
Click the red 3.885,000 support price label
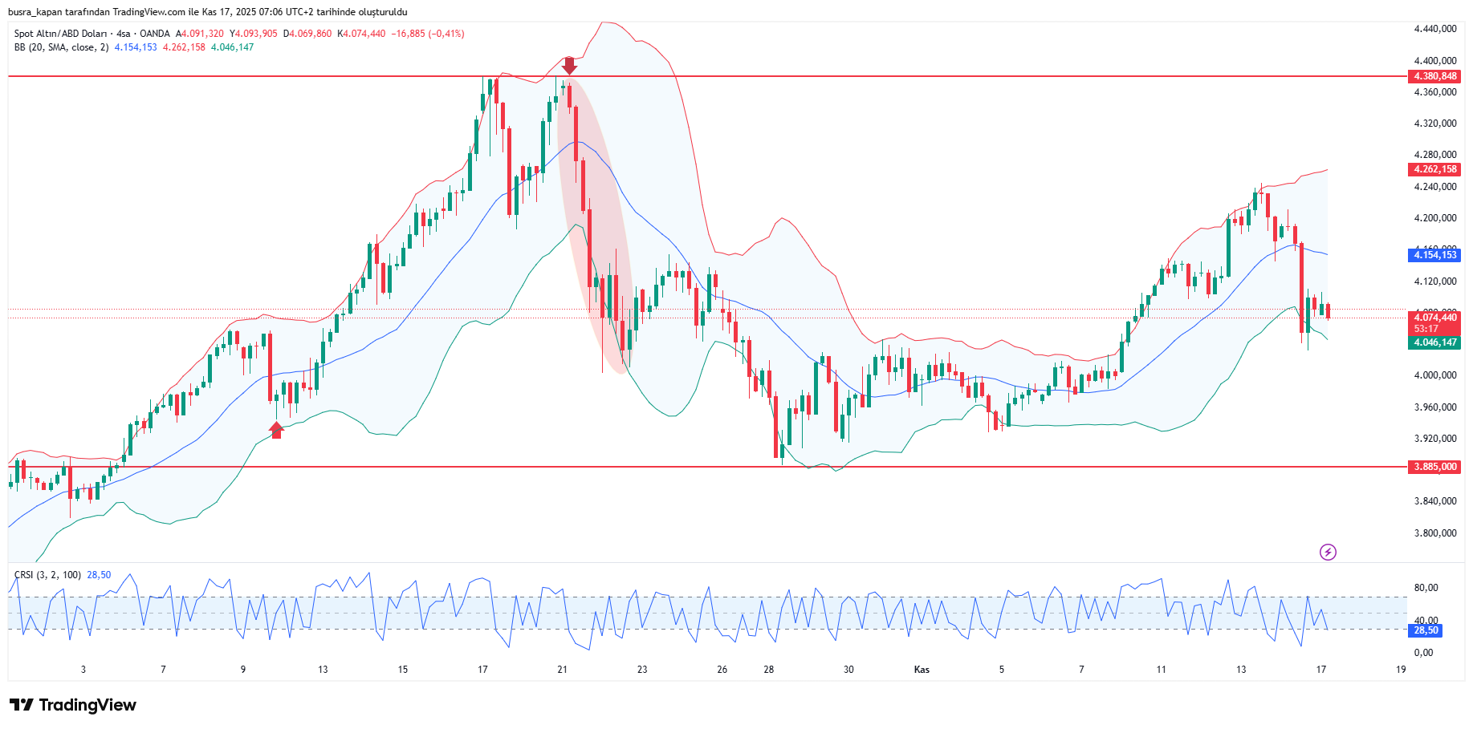point(1435,467)
